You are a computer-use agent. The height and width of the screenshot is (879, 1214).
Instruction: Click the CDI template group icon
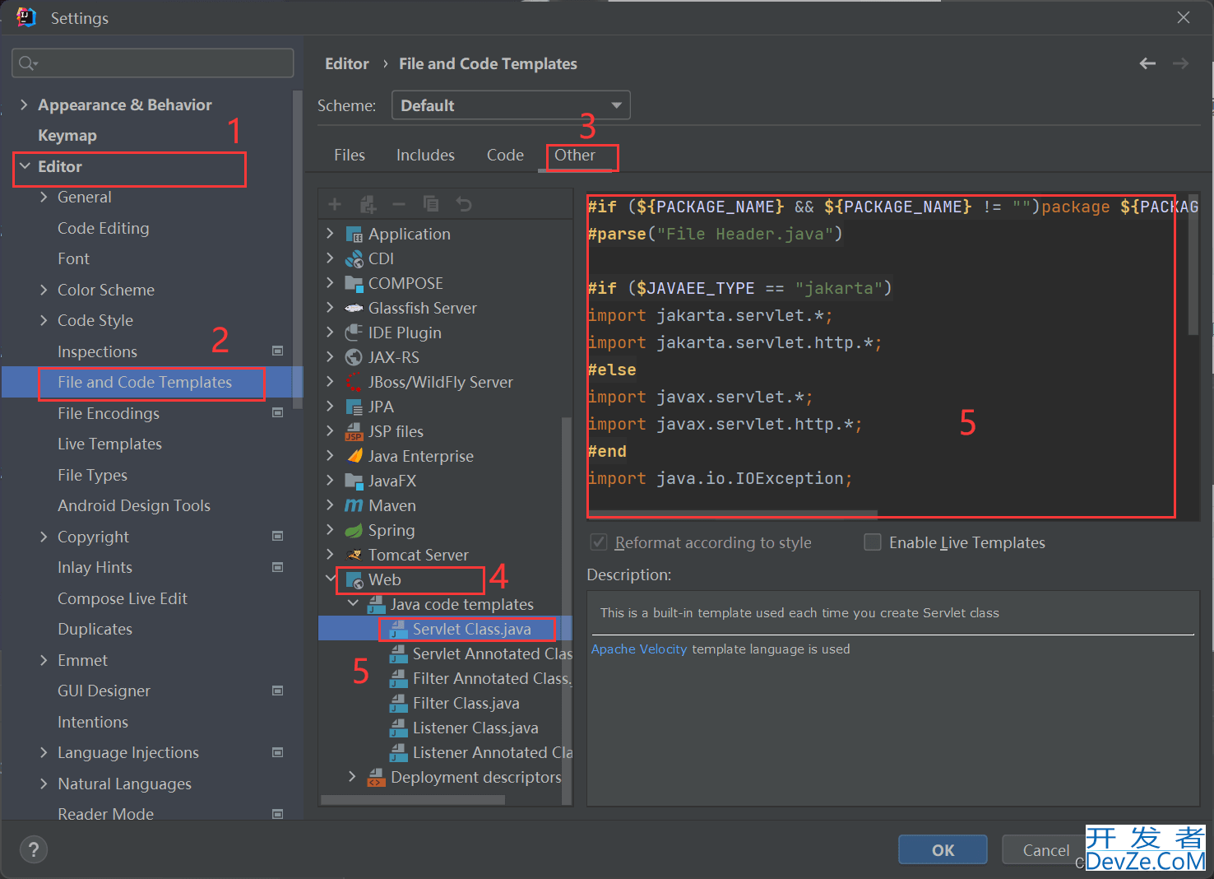[354, 259]
